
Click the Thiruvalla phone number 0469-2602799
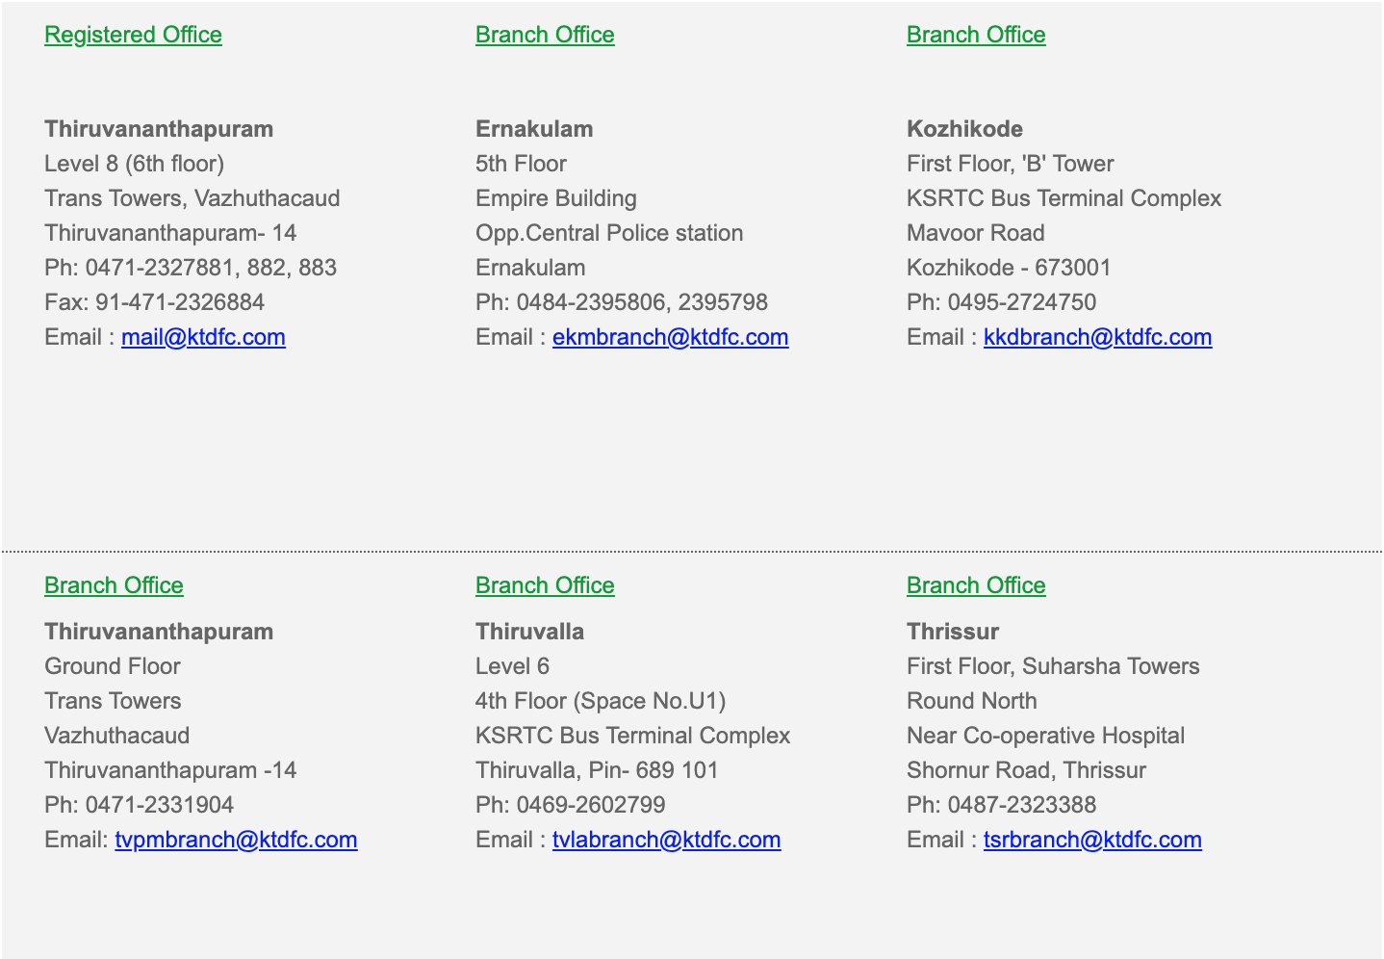point(590,805)
